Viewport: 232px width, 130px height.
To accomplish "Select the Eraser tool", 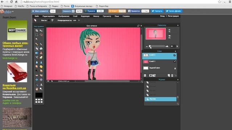I will 37,48.
